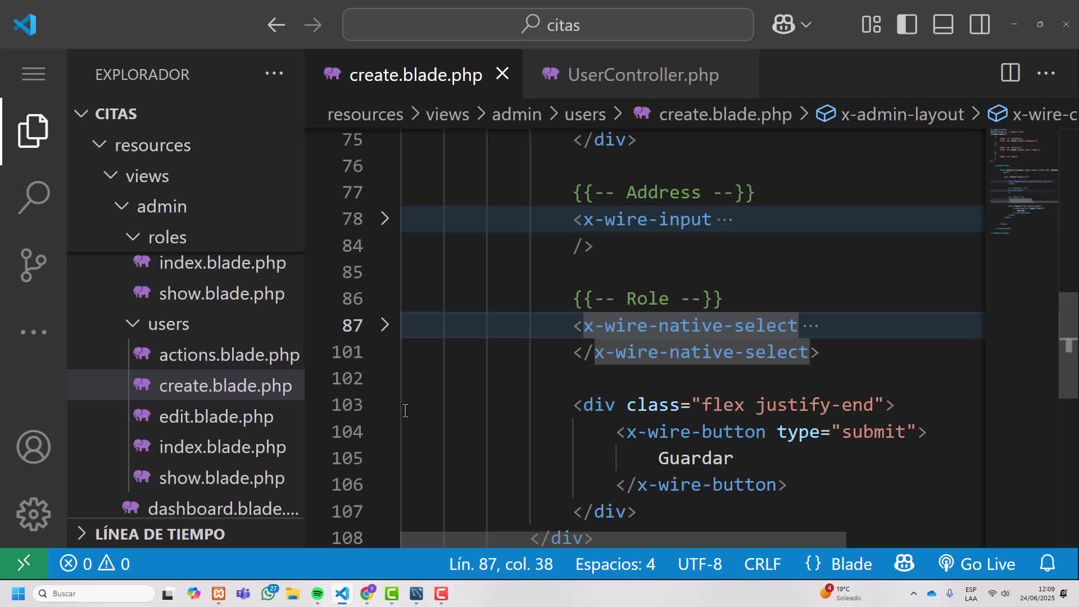Open the application hamburger menu
Image resolution: width=1079 pixels, height=607 pixels.
pyautogui.click(x=34, y=74)
